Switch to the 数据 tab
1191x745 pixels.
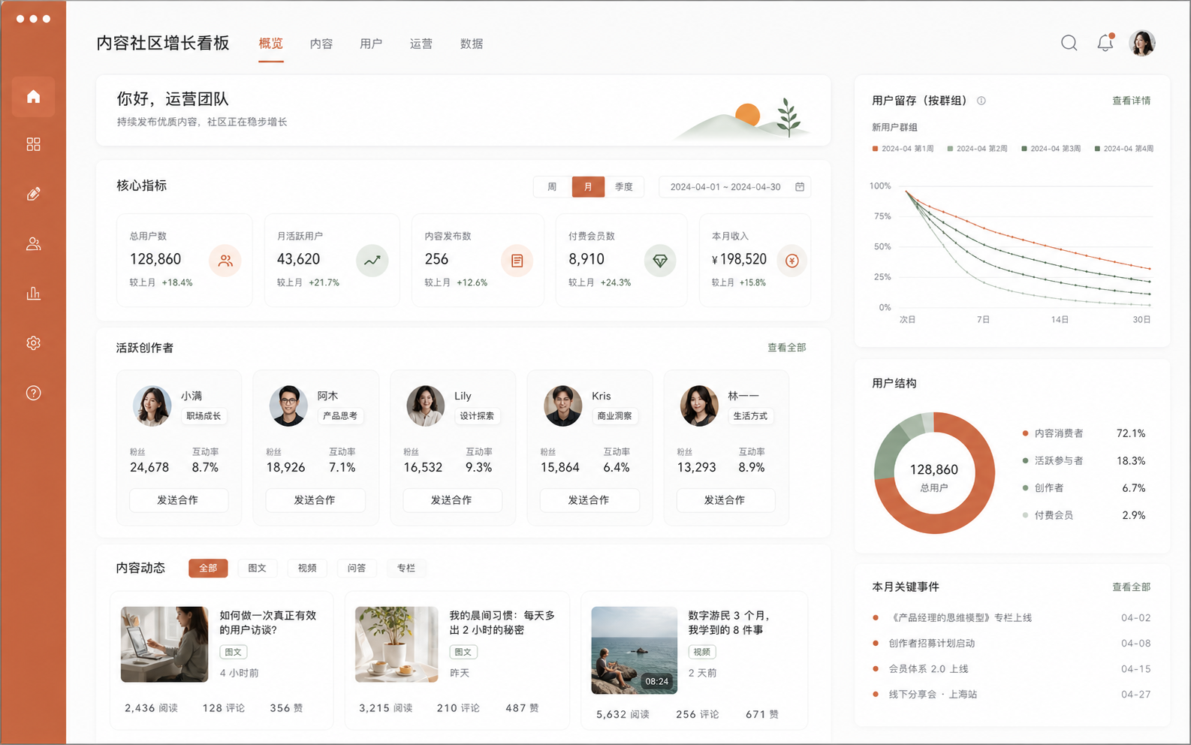point(472,44)
